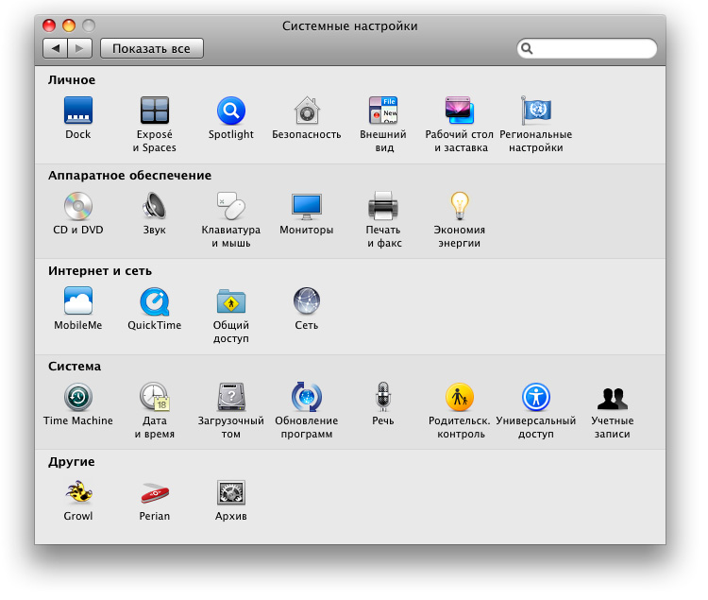Open the Сеть network settings
Screen dimensions: 708x600
307,301
